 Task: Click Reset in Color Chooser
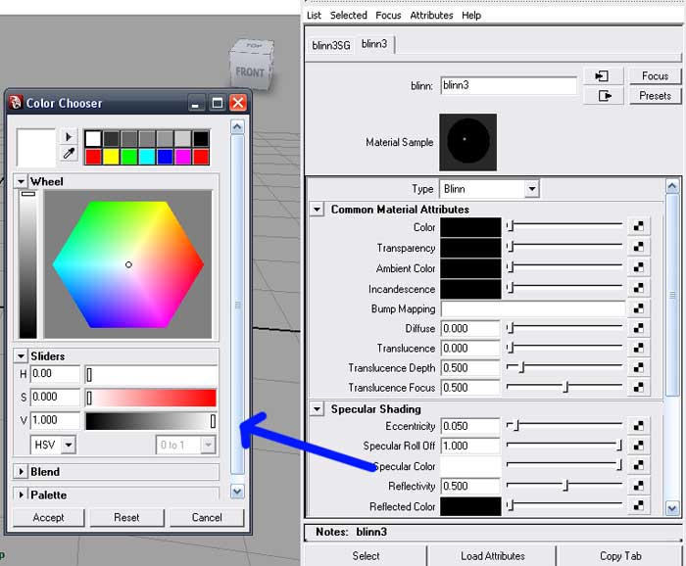(126, 517)
